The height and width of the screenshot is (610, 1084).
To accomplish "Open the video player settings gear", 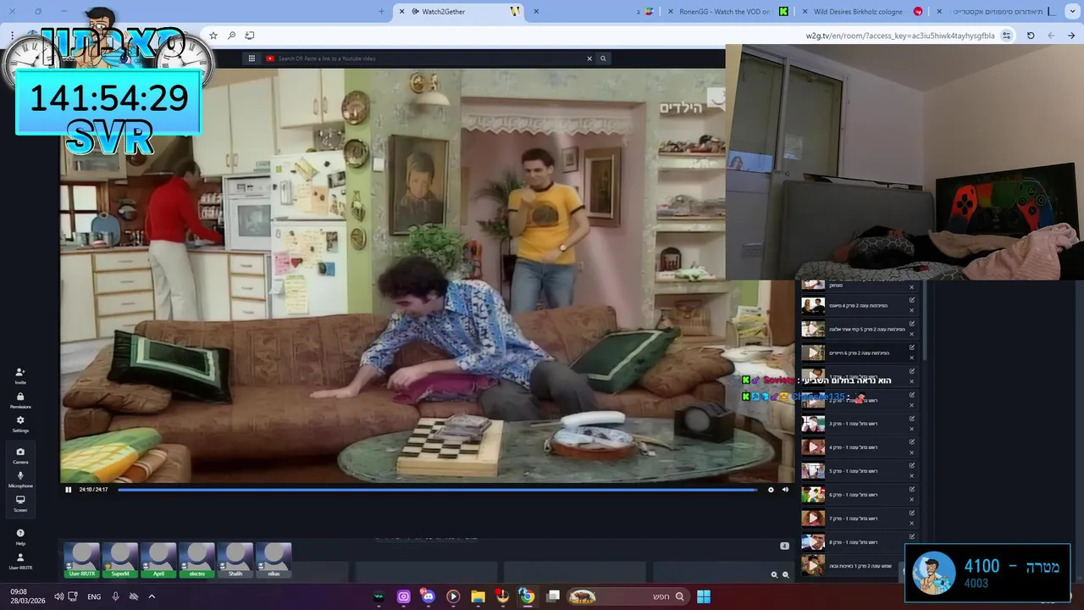I will pyautogui.click(x=771, y=490).
